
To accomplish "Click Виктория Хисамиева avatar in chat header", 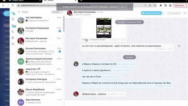I will [x=70, y=13].
